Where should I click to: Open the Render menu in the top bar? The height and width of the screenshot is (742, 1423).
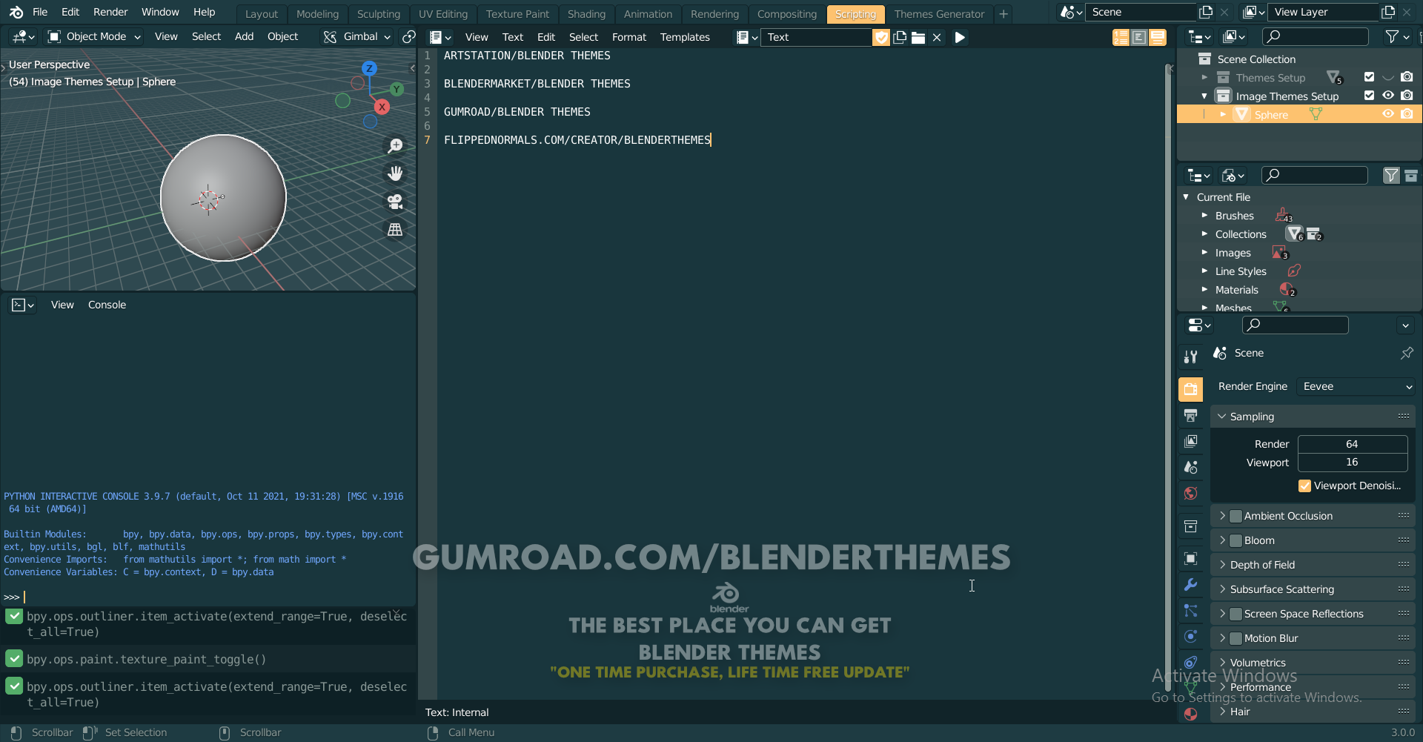110,12
